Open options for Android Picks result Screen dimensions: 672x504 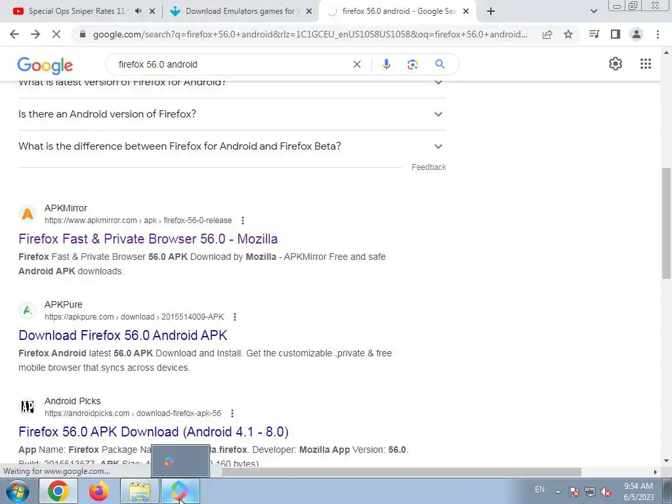pyautogui.click(x=232, y=413)
